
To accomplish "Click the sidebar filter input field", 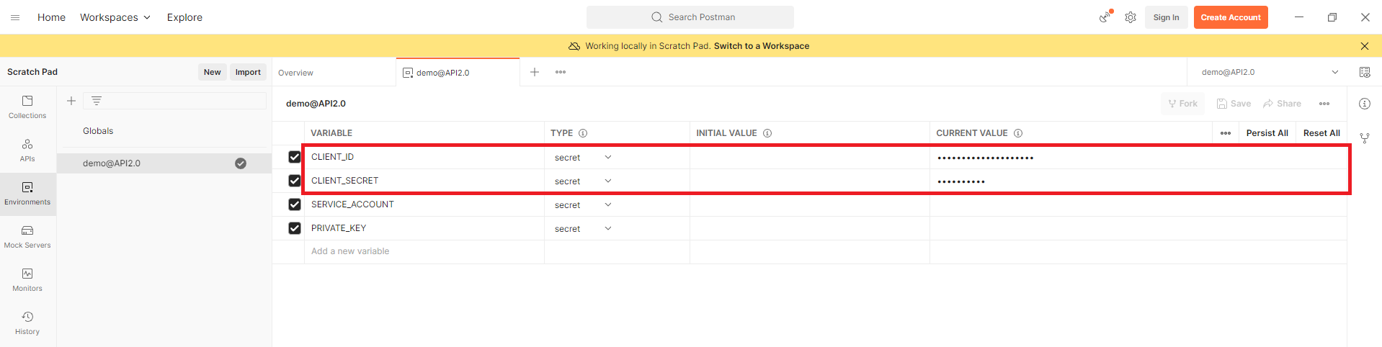I will [175, 101].
